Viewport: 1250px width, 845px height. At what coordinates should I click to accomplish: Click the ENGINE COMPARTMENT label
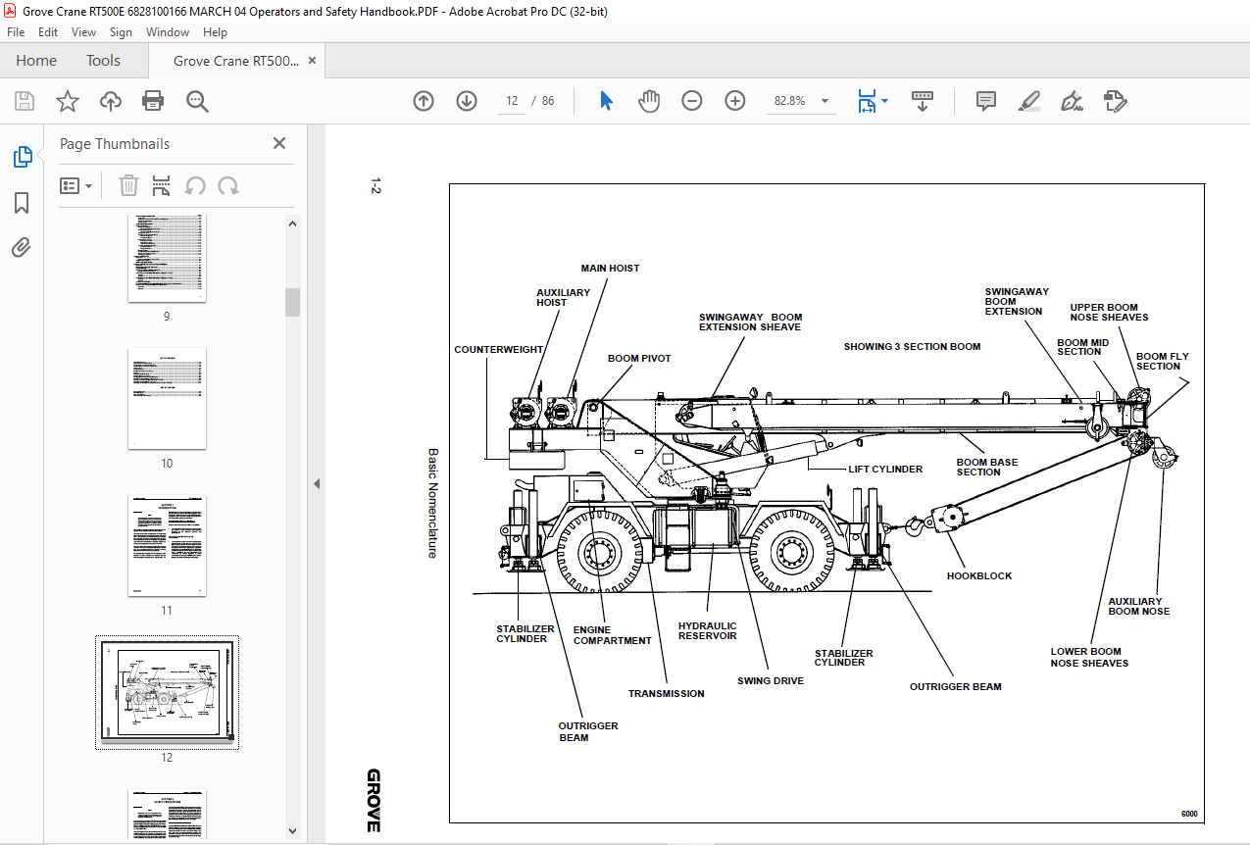point(613,636)
